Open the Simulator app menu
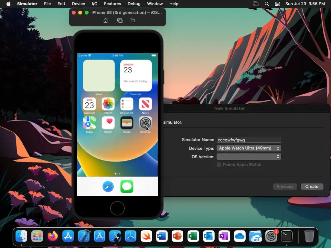This screenshot has width=331, height=248. coord(27,4)
